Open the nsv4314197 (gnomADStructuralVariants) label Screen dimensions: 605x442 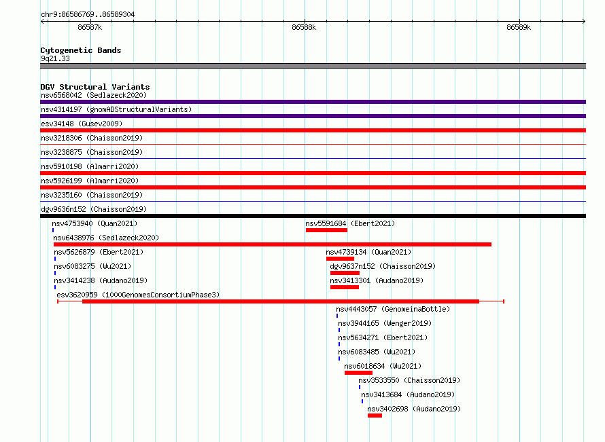[x=116, y=109]
